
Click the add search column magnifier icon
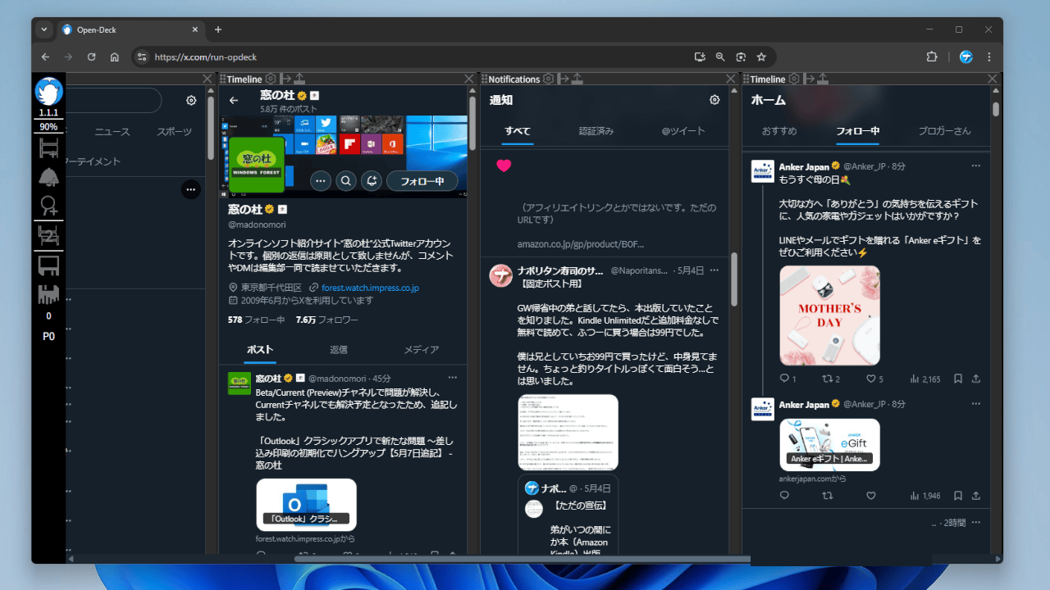[49, 206]
